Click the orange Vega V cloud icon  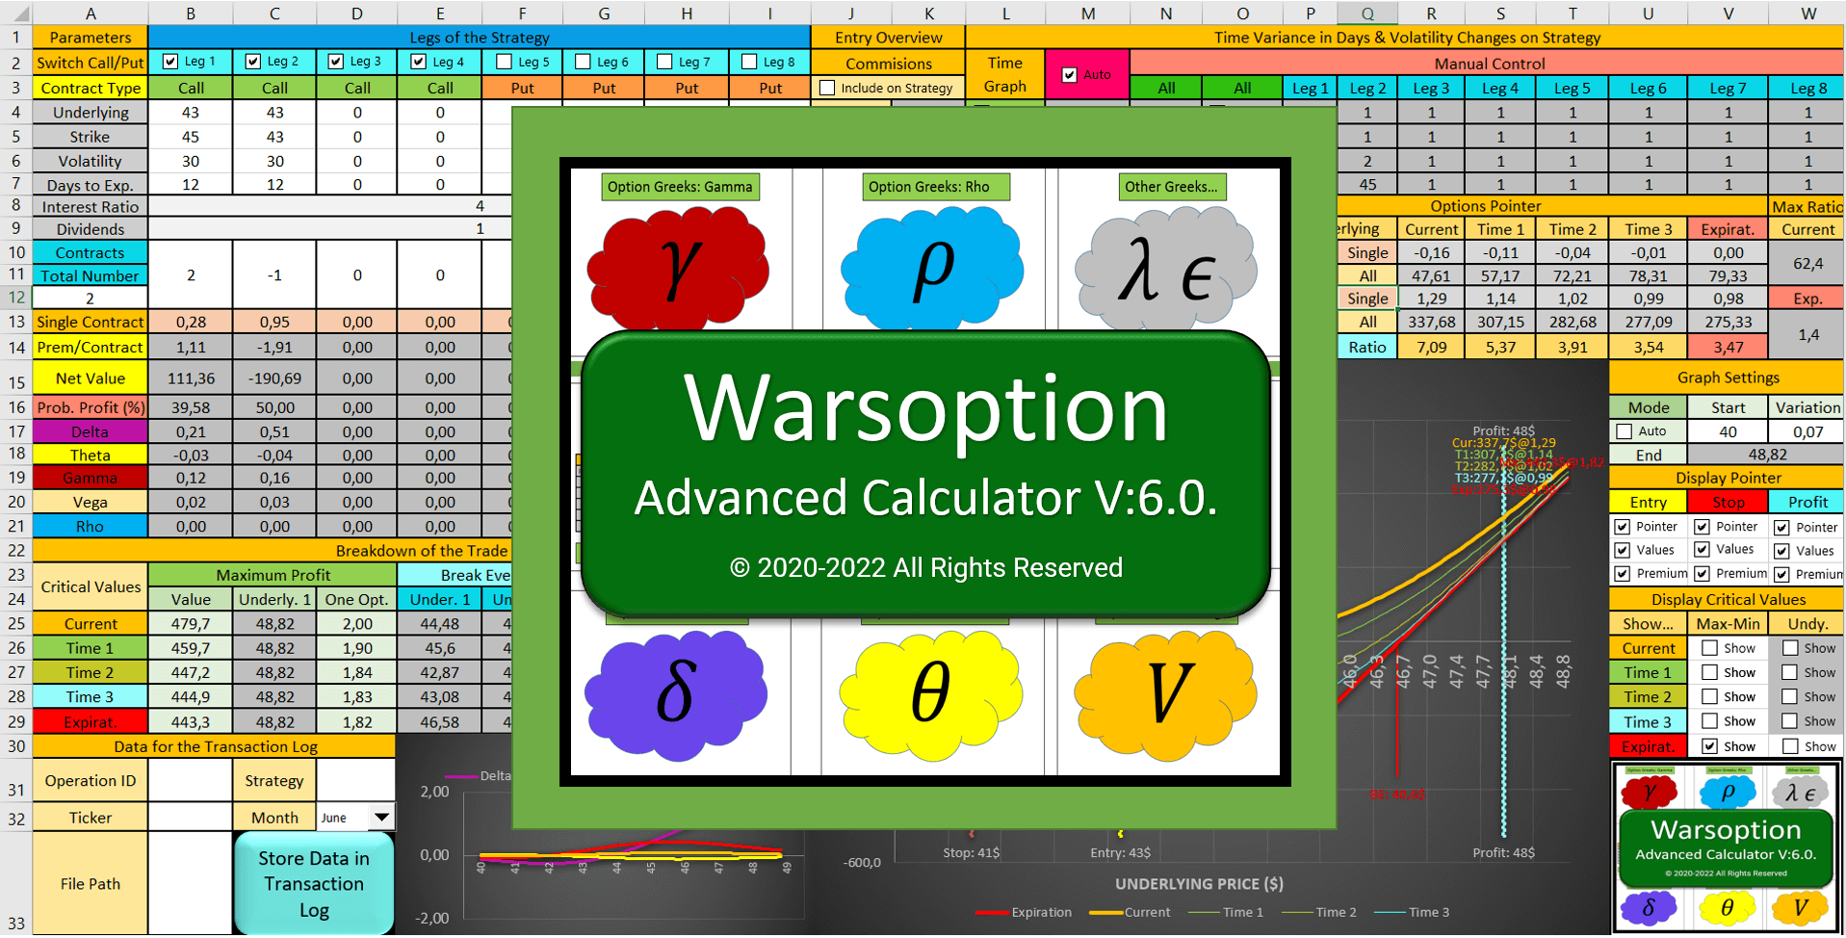click(x=1166, y=695)
